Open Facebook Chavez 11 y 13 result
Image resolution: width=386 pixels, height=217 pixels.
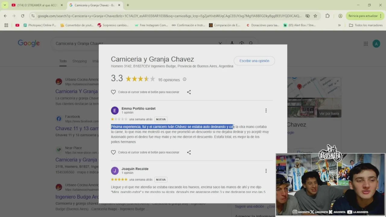point(77,128)
